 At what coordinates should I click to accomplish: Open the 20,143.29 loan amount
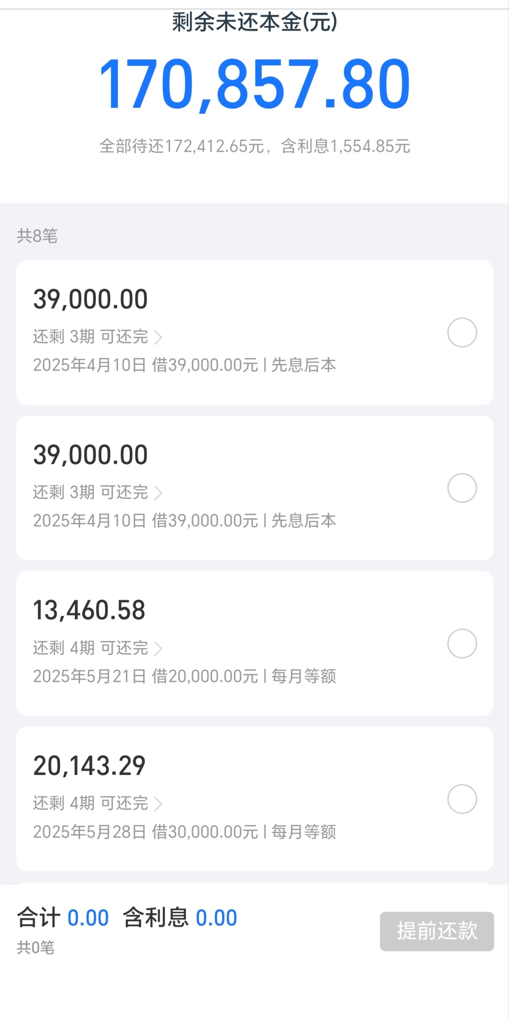coord(89,766)
